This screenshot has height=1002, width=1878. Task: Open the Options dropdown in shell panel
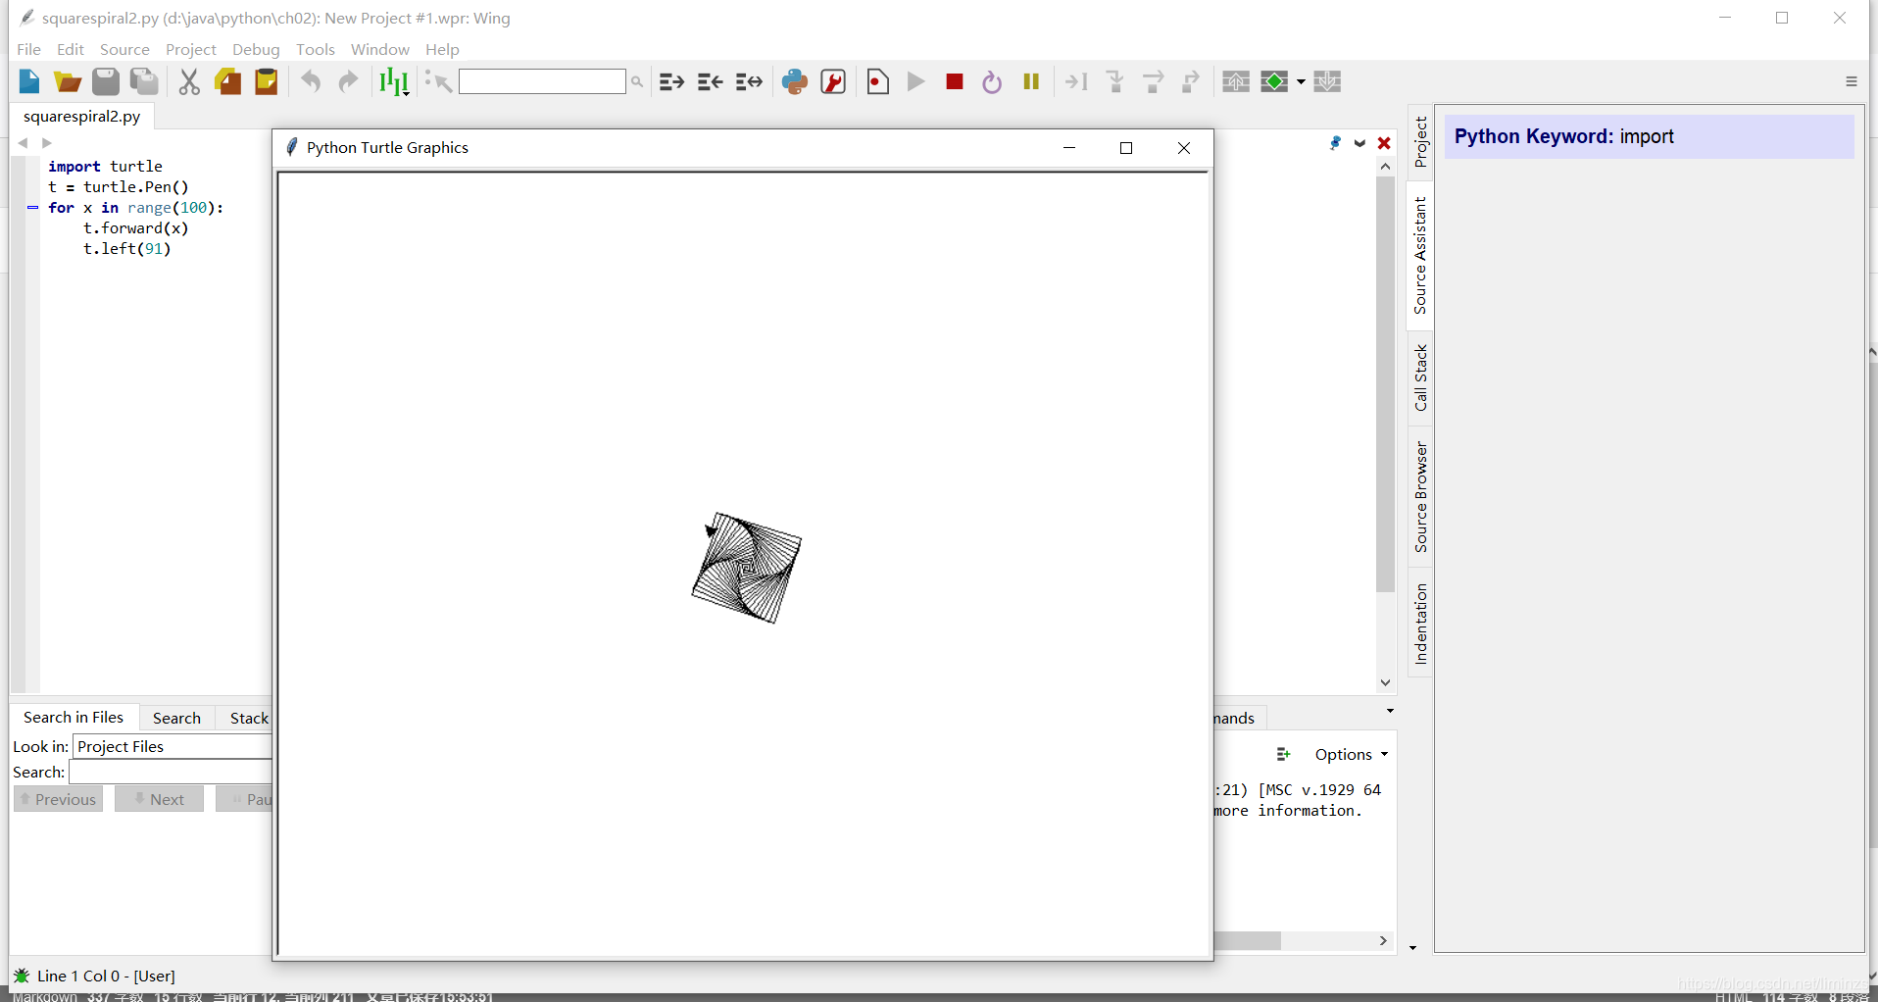point(1352,755)
